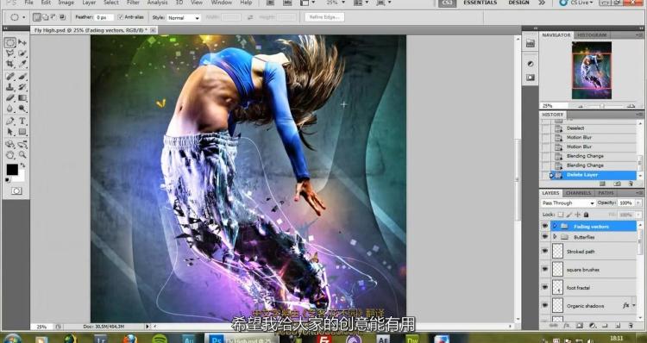
Task: Switch to Design workspace
Action: pos(518,3)
